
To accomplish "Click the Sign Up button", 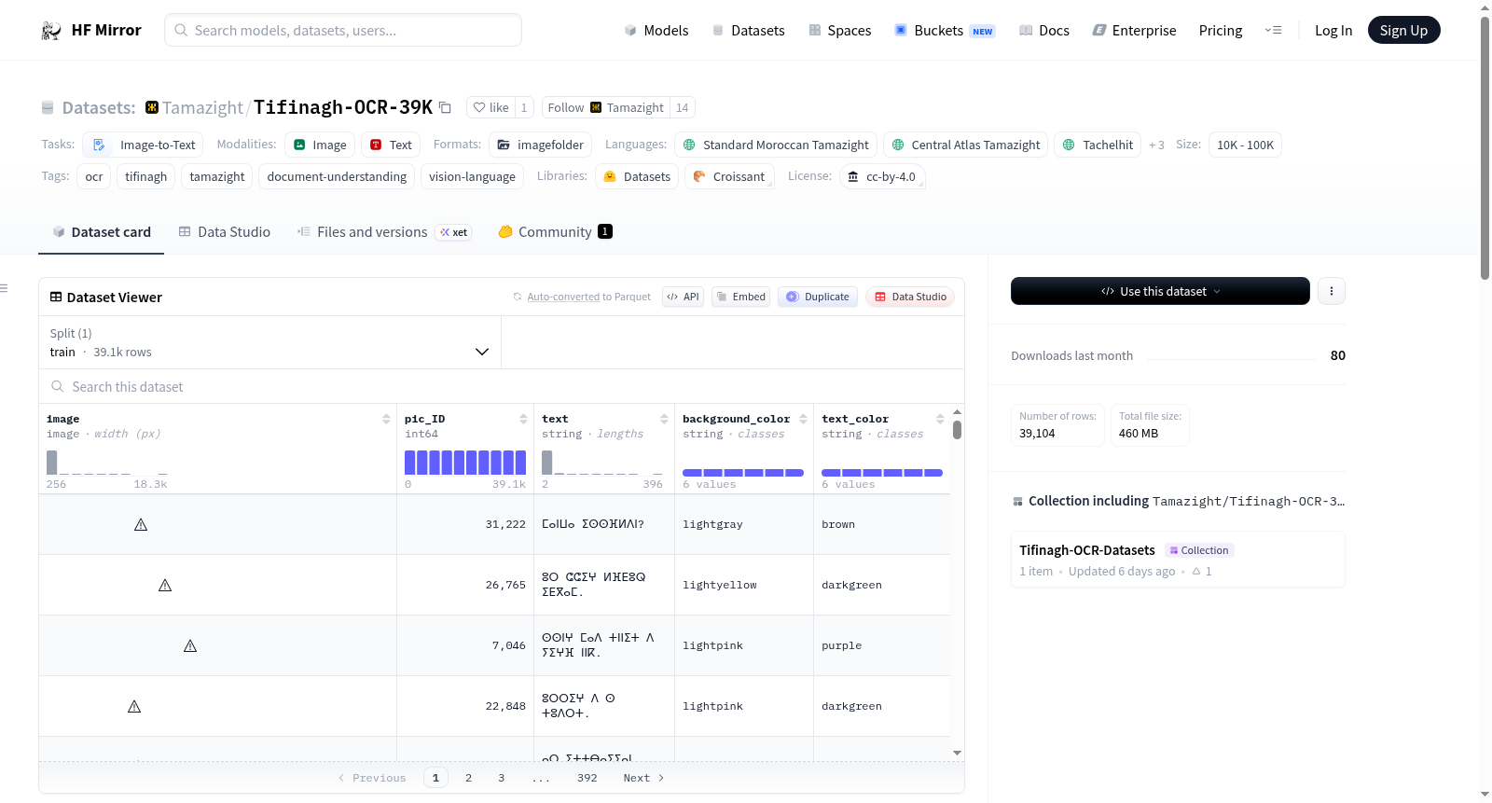I will (1403, 30).
